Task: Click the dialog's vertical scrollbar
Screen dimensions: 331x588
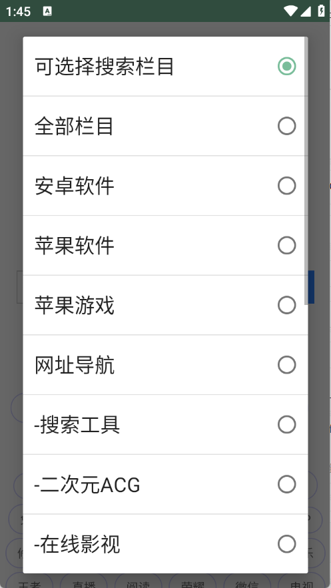Action: click(x=306, y=170)
